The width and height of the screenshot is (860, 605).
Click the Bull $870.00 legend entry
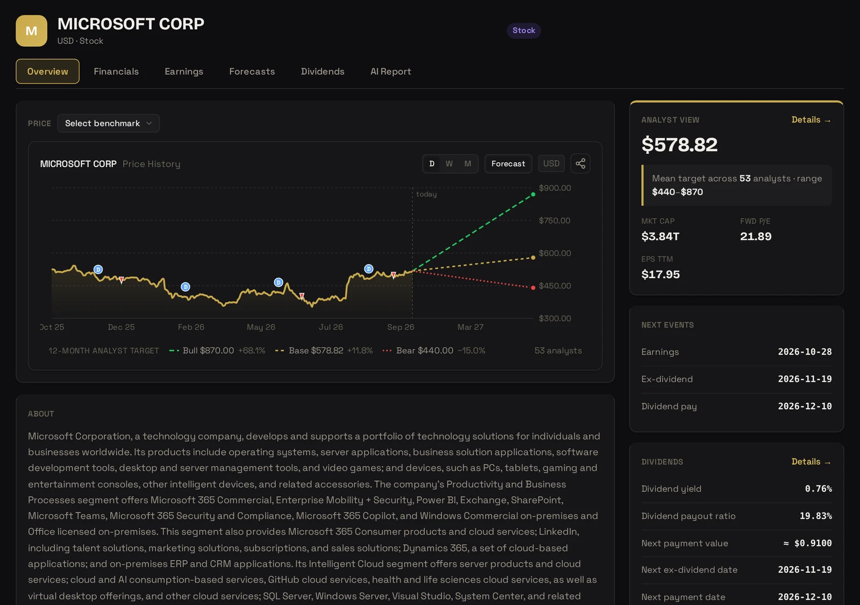[217, 351]
